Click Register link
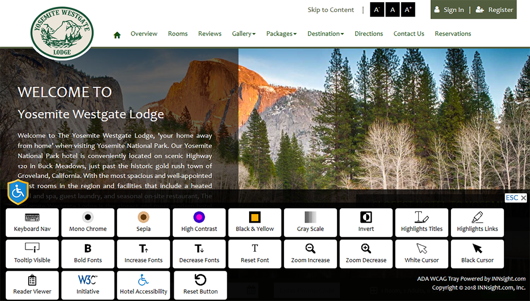The height and width of the screenshot is (301, 530). pyautogui.click(x=494, y=10)
